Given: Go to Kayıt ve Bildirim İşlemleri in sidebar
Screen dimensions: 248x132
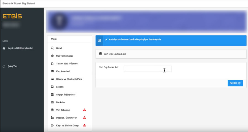Looking at the screenshot, I should (x=20, y=48).
